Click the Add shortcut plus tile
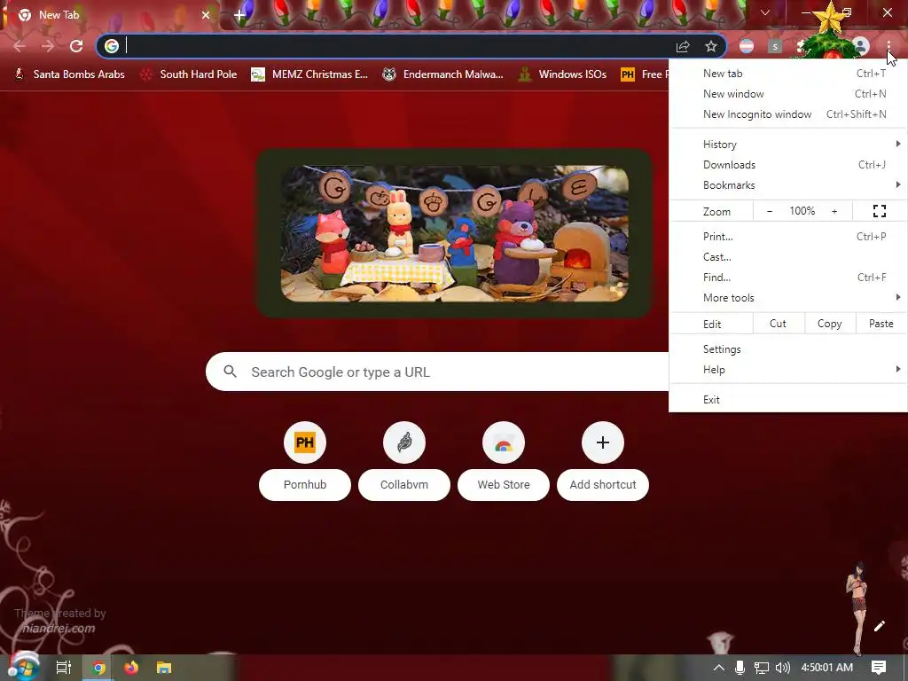 pos(603,461)
